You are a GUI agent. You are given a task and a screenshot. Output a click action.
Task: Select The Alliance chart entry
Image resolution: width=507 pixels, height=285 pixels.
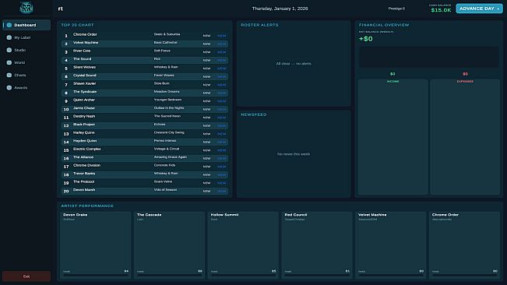point(145,158)
